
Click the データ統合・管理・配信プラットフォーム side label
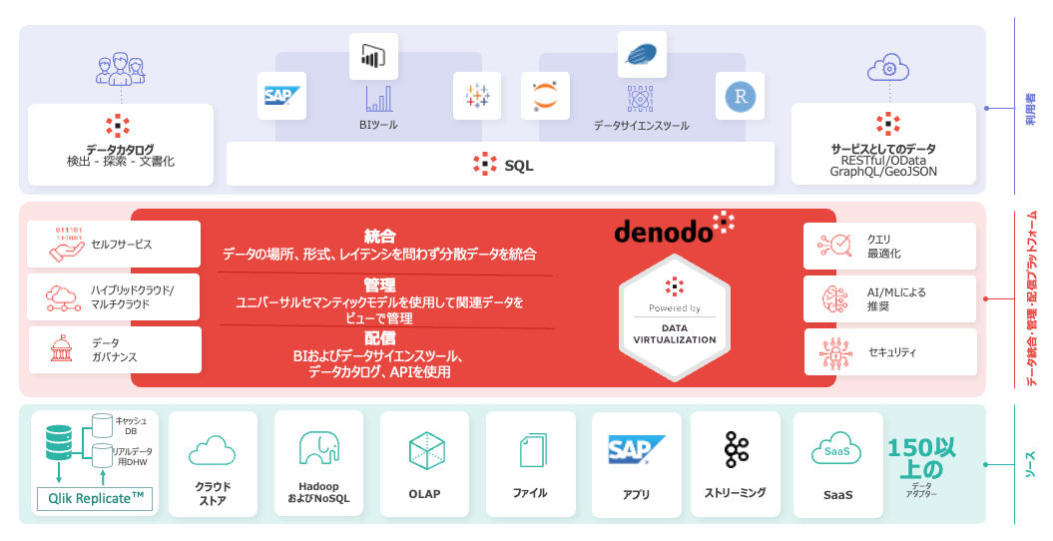click(1031, 298)
